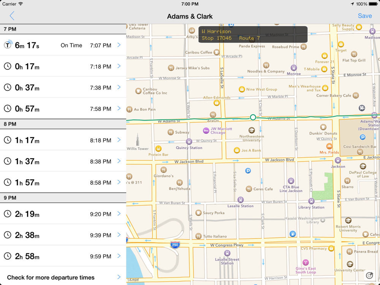The width and height of the screenshot is (380, 285).
Task: Tap the Target shopping icon
Action: (341, 44)
